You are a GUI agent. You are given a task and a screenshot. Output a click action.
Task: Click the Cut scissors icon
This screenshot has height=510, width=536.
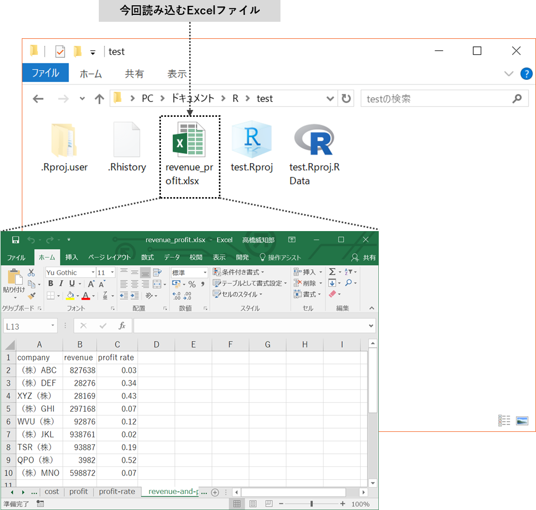pyautogui.click(x=31, y=272)
